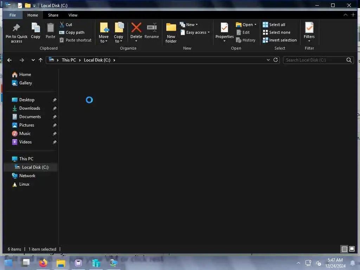Cut the selected item
This screenshot has height=270, width=360.
[x=66, y=25]
